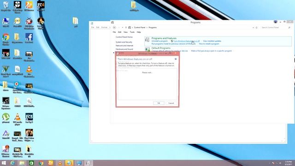
Task: Click the green app icon on the taskbar
Action: click(x=31, y=163)
